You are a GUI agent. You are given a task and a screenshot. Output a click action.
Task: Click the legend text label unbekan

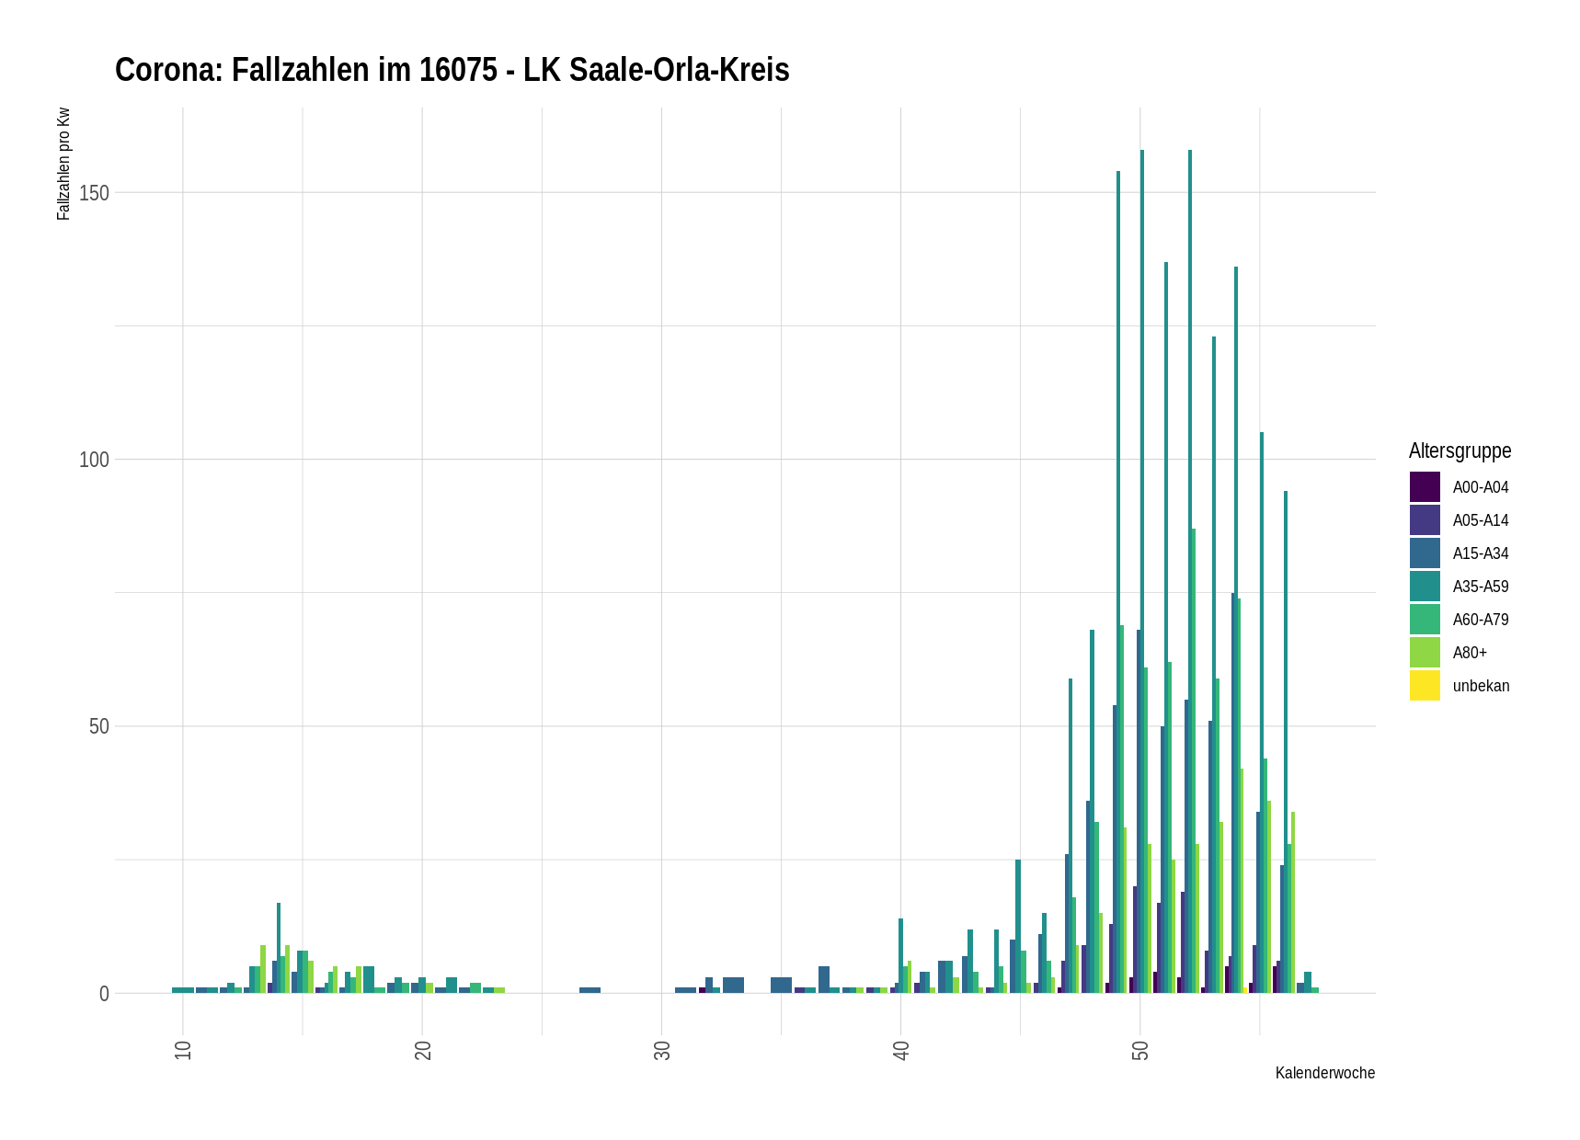(1481, 686)
